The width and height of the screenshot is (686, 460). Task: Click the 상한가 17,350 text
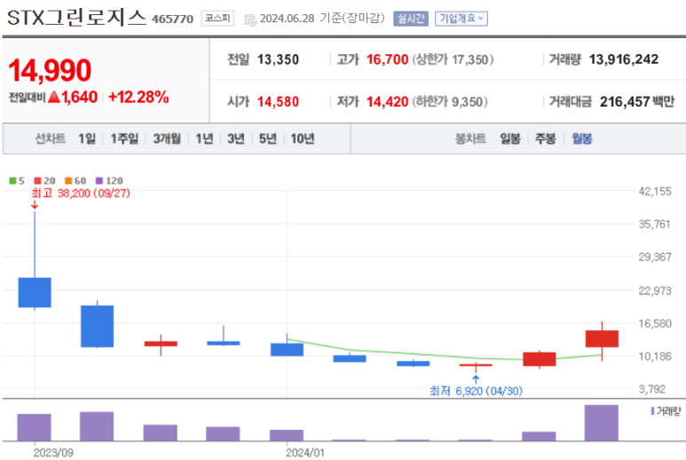453,59
